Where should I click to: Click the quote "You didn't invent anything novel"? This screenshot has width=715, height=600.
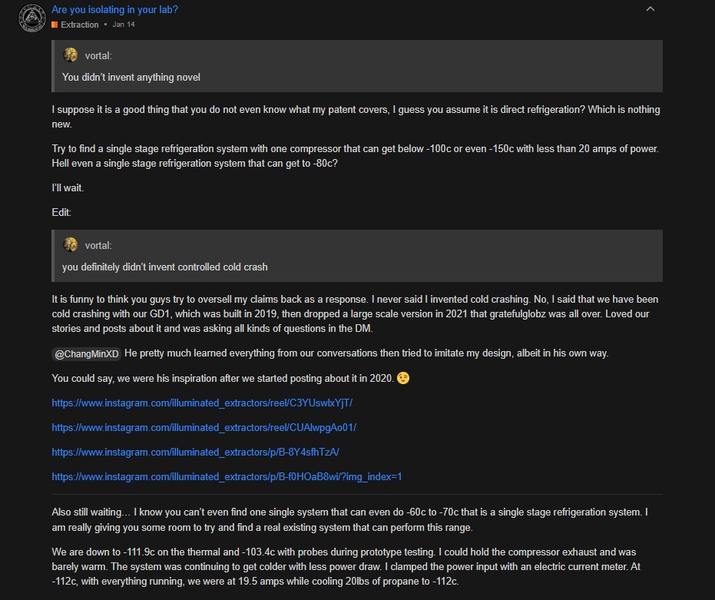131,77
